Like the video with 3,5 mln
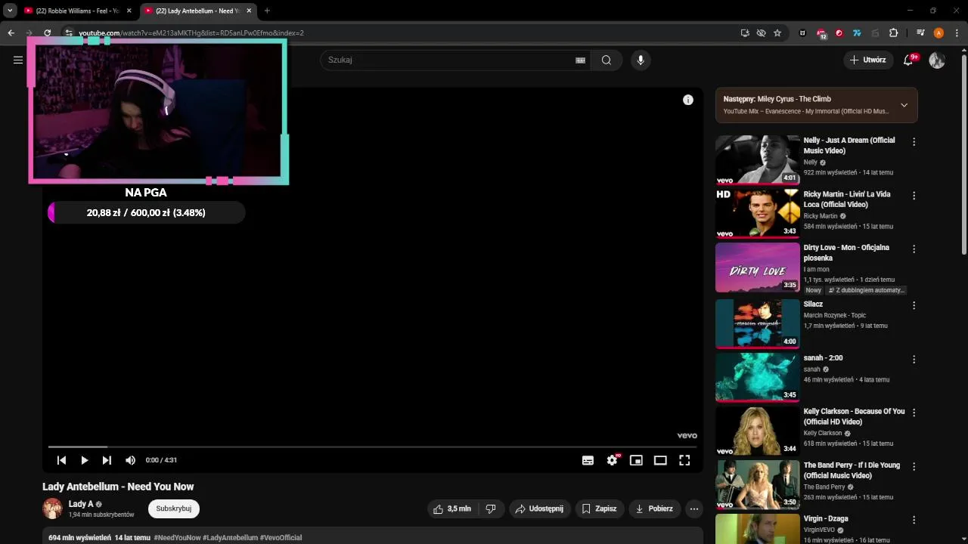 tap(452, 508)
